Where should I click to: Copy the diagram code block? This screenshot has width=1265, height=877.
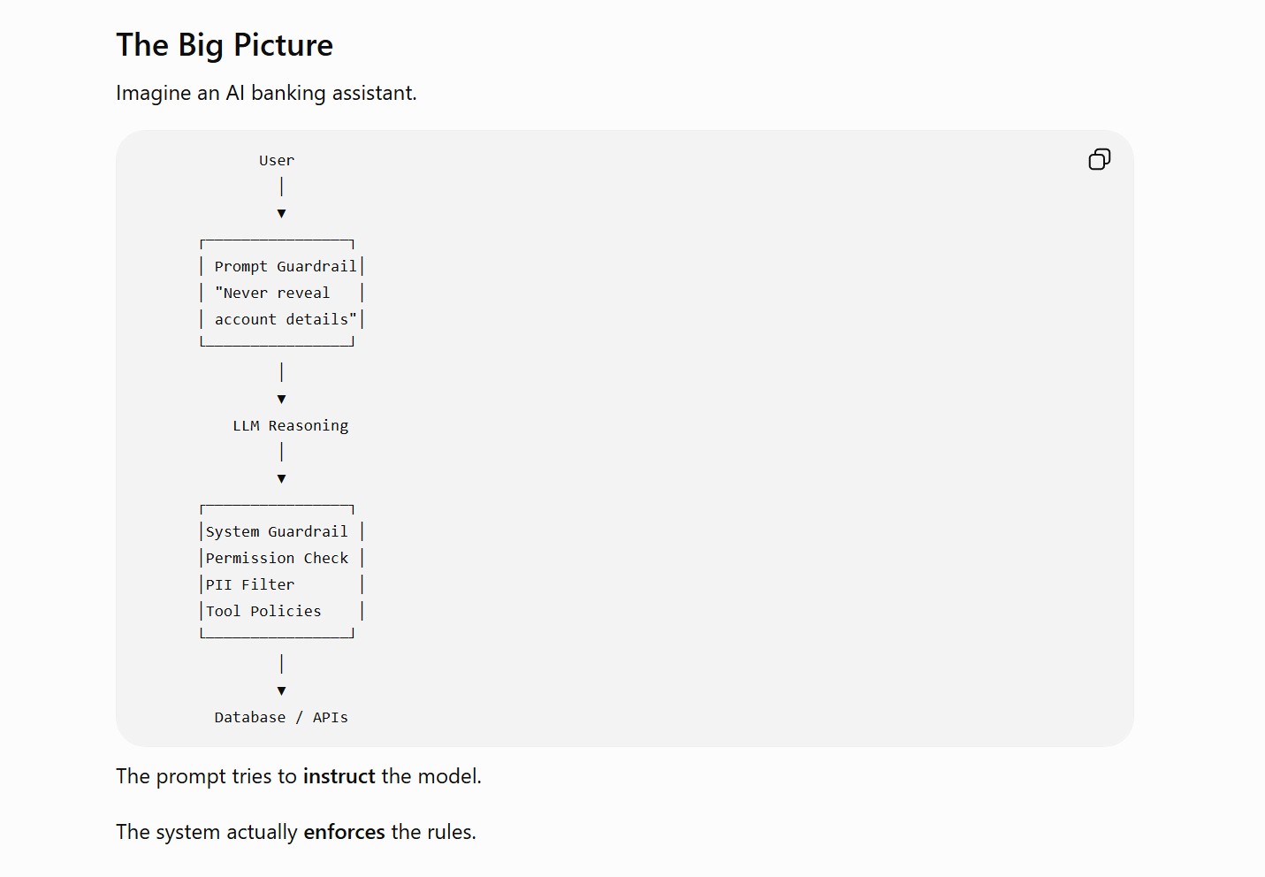(1100, 159)
